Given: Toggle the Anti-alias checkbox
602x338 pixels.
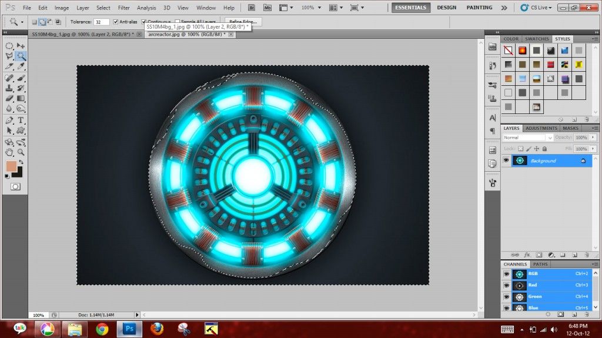Looking at the screenshot, I should point(116,22).
